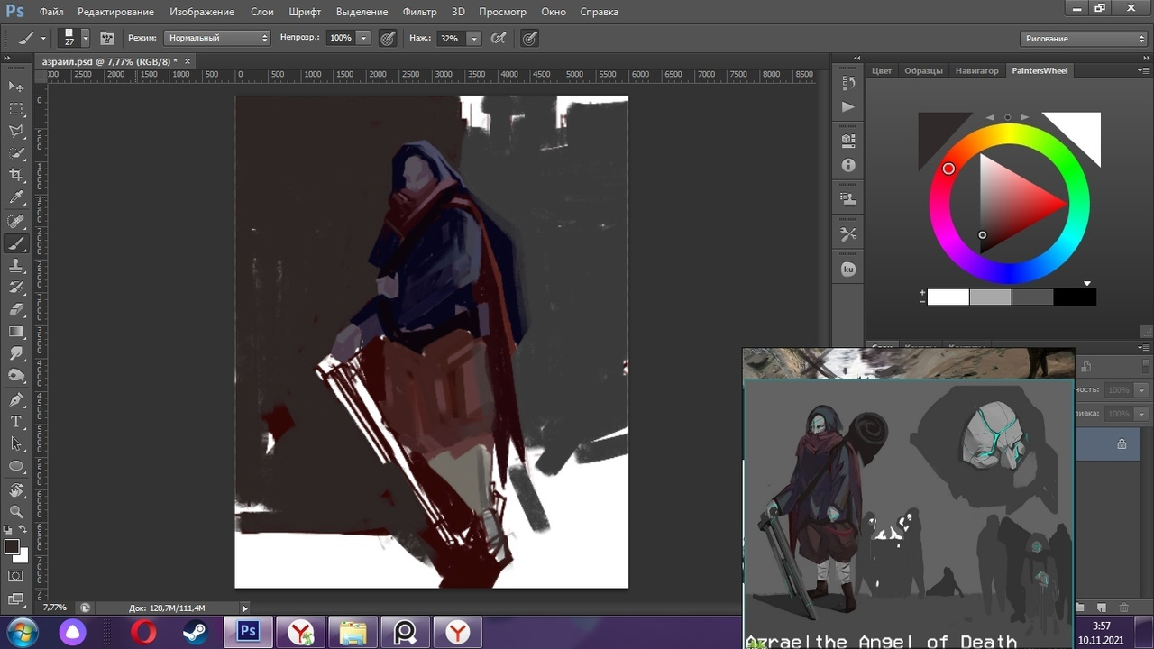Click the zoom 7,77% status field
This screenshot has height=649, width=1154.
click(55, 608)
